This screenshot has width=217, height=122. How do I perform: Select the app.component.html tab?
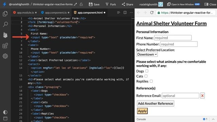(90, 13)
